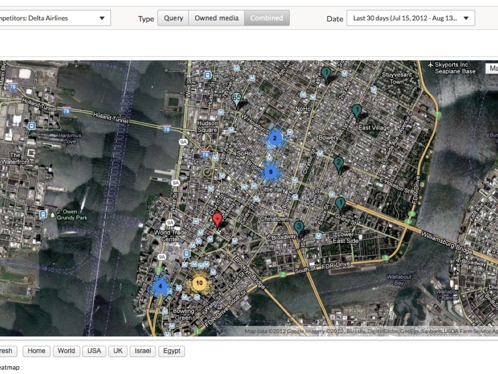The width and height of the screenshot is (498, 374).
Task: Switch type to Owned media
Action: 216,19
